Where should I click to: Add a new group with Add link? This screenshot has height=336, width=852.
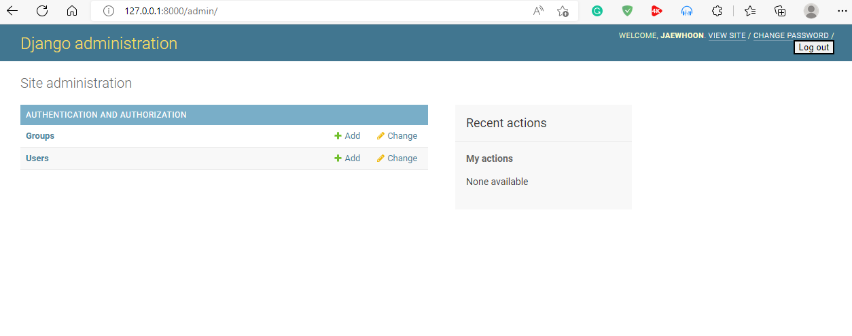click(x=347, y=136)
